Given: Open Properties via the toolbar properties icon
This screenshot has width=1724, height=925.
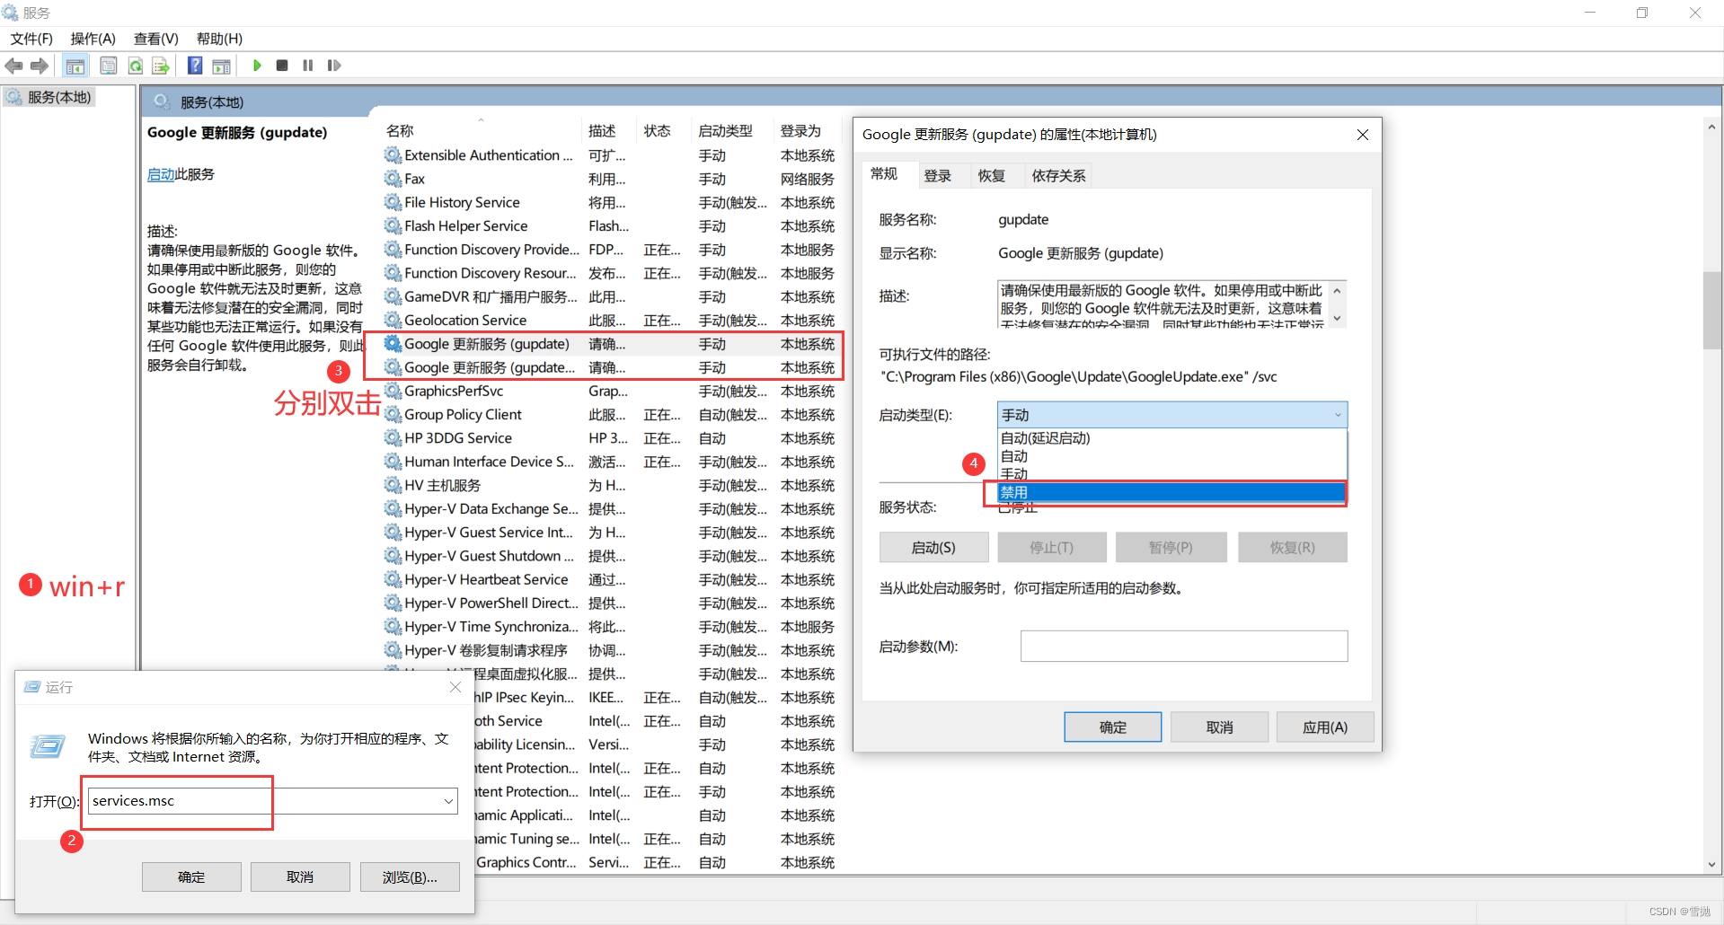Looking at the screenshot, I should click(109, 66).
